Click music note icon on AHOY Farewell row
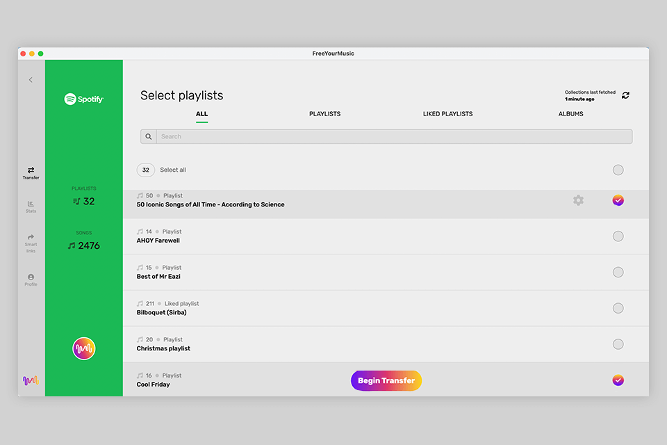 pyautogui.click(x=140, y=232)
